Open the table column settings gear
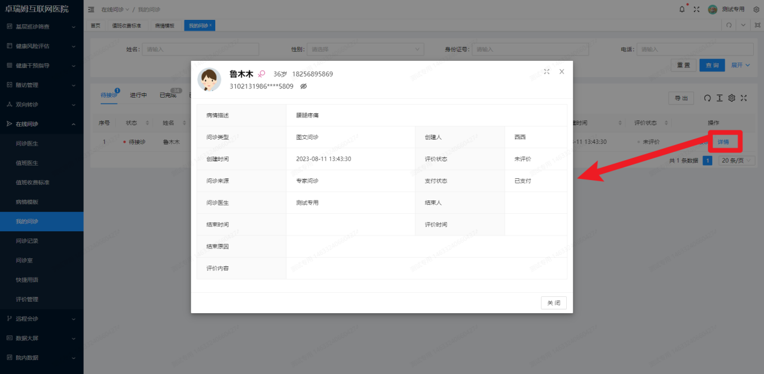The height and width of the screenshot is (374, 764). (x=731, y=98)
